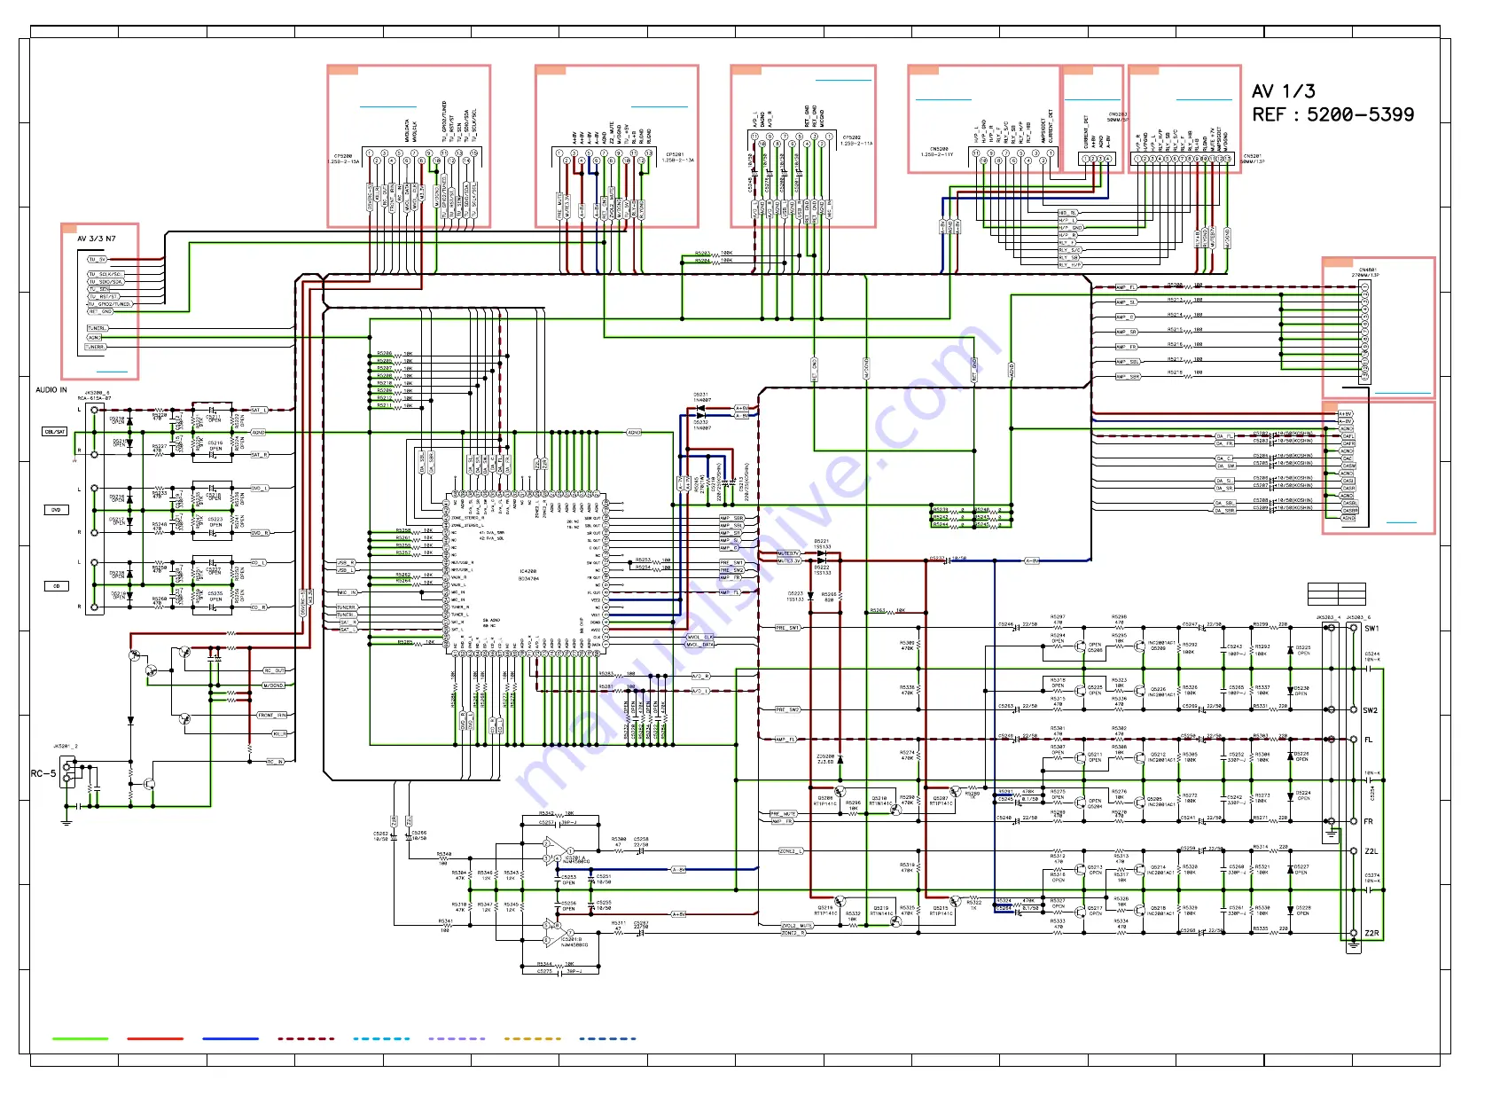This screenshot has width=1508, height=1120.
Task: Click the ZONE2_L signal tag
Action: pyautogui.click(x=791, y=851)
